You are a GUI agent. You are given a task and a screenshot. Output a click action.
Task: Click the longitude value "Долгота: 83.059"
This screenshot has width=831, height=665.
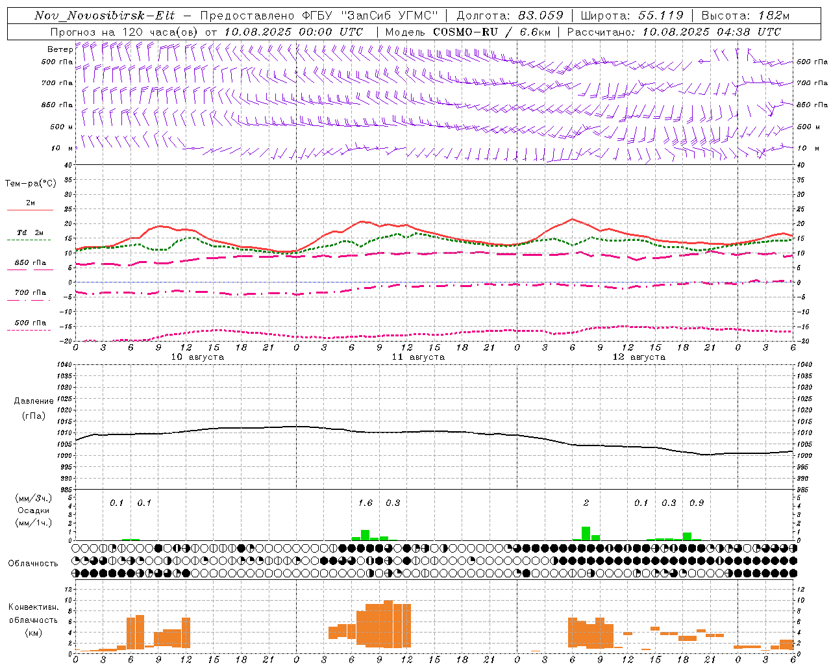click(x=510, y=16)
